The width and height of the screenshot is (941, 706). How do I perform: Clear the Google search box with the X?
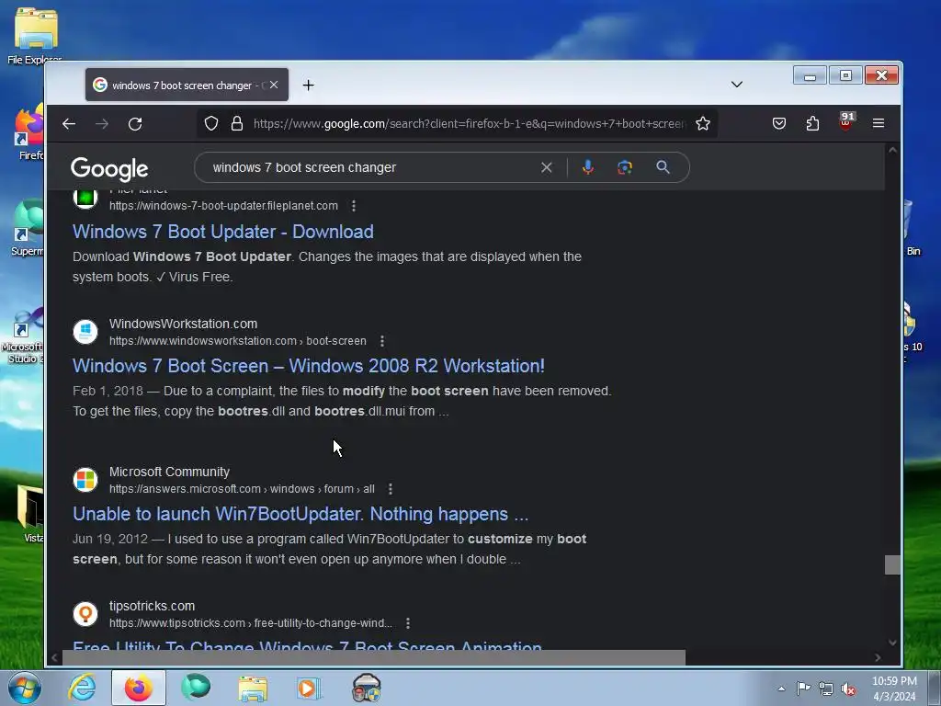(546, 167)
